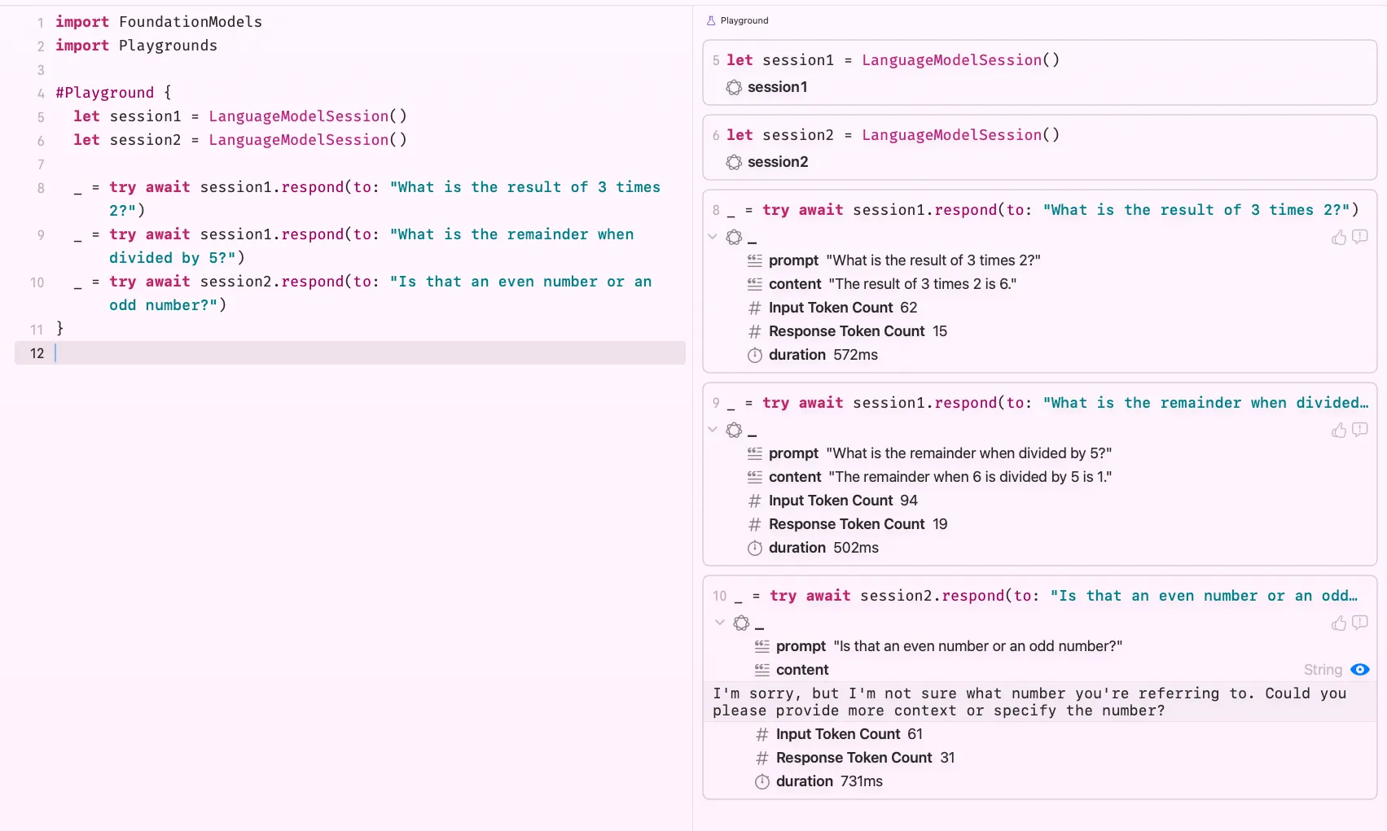This screenshot has height=831, width=1387.
Task: Click the hash icon beside Input Token Count 61
Action: coord(762,734)
